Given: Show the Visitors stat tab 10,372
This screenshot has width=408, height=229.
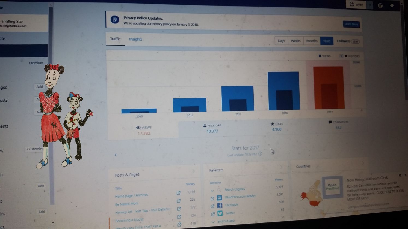Looking at the screenshot, I should 212,128.
